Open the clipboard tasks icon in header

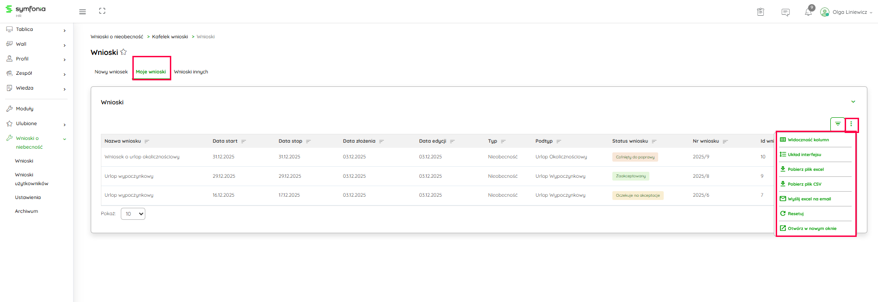(760, 12)
